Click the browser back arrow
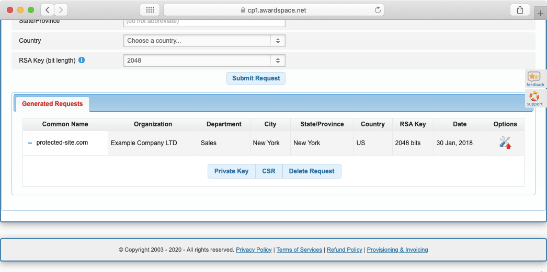The image size is (547, 272). click(x=47, y=10)
